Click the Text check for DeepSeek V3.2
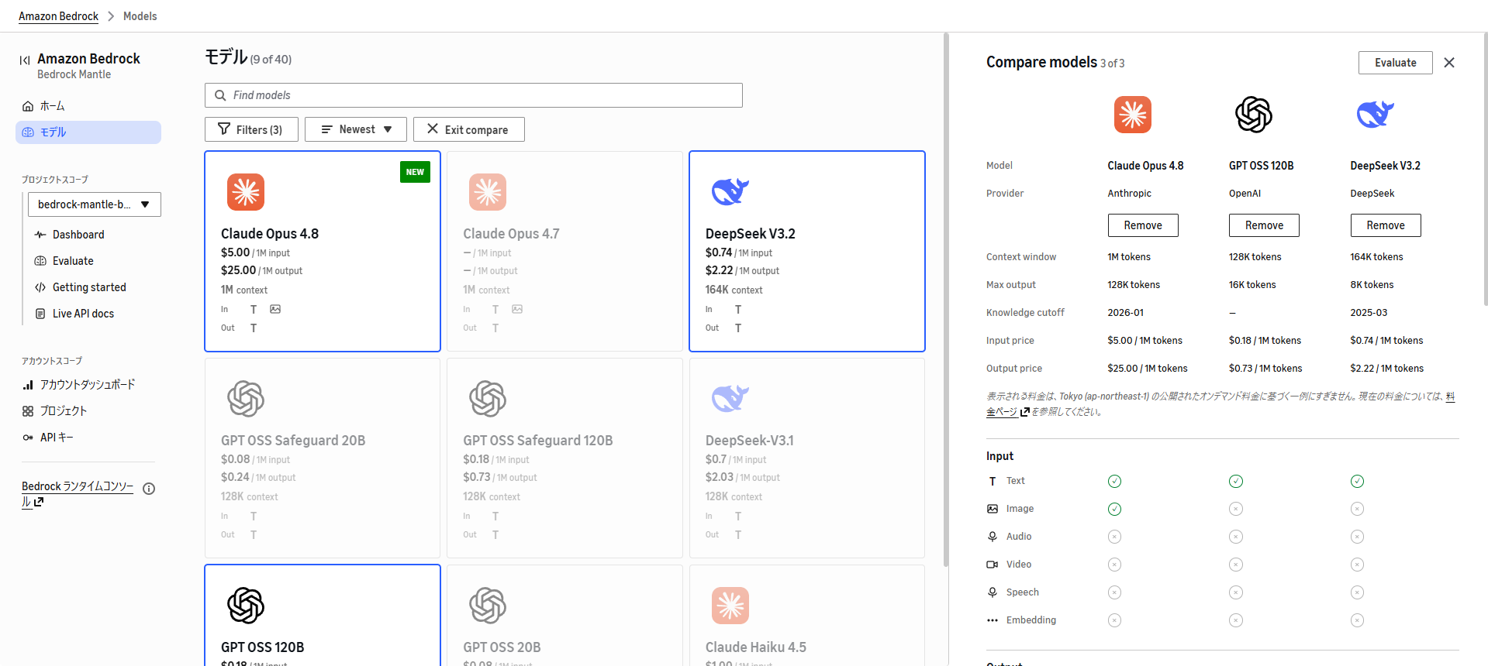 (x=1357, y=481)
